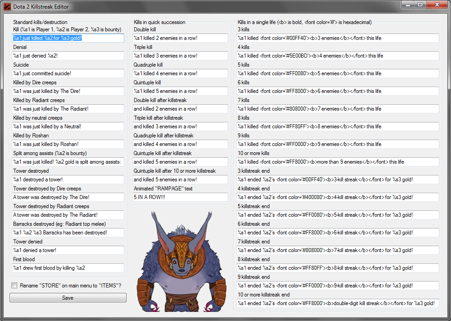This screenshot has width=451, height=321.
Task: Edit the Suicide message field
Action: (68, 73)
